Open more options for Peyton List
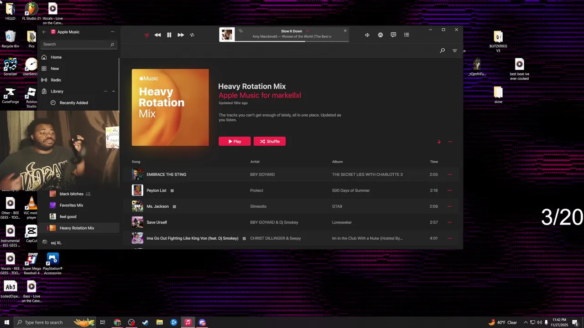Viewport: 584px width, 328px height. point(449,190)
